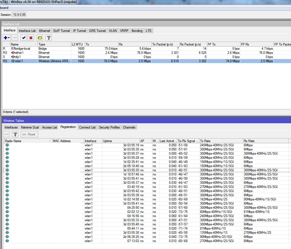Image resolution: width=291 pixels, height=249 pixels.
Task: Switch to the Ethernet tab
Action: point(45,31)
